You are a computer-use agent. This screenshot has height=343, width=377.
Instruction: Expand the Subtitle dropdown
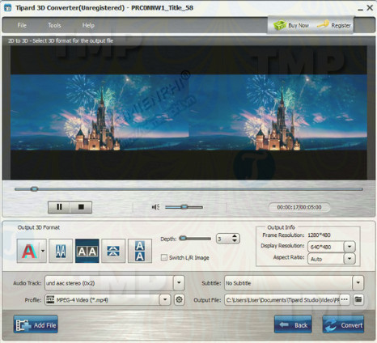(358, 283)
